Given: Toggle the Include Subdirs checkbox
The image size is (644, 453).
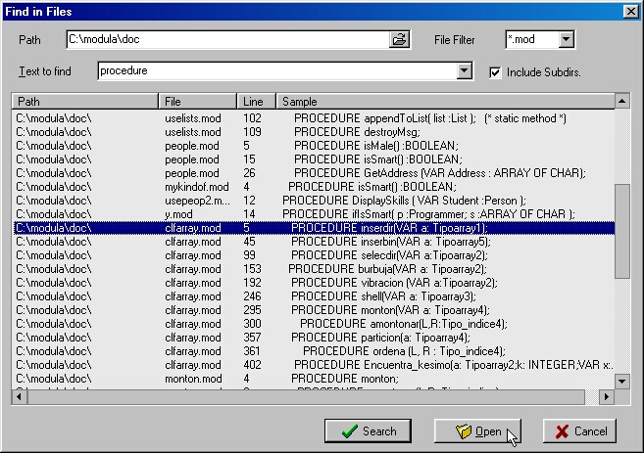Looking at the screenshot, I should coord(495,72).
